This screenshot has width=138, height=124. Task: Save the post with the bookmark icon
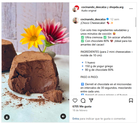pos(131,100)
